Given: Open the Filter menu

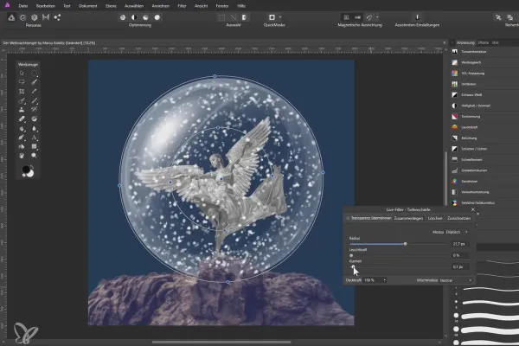Looking at the screenshot, I should coord(182,6).
